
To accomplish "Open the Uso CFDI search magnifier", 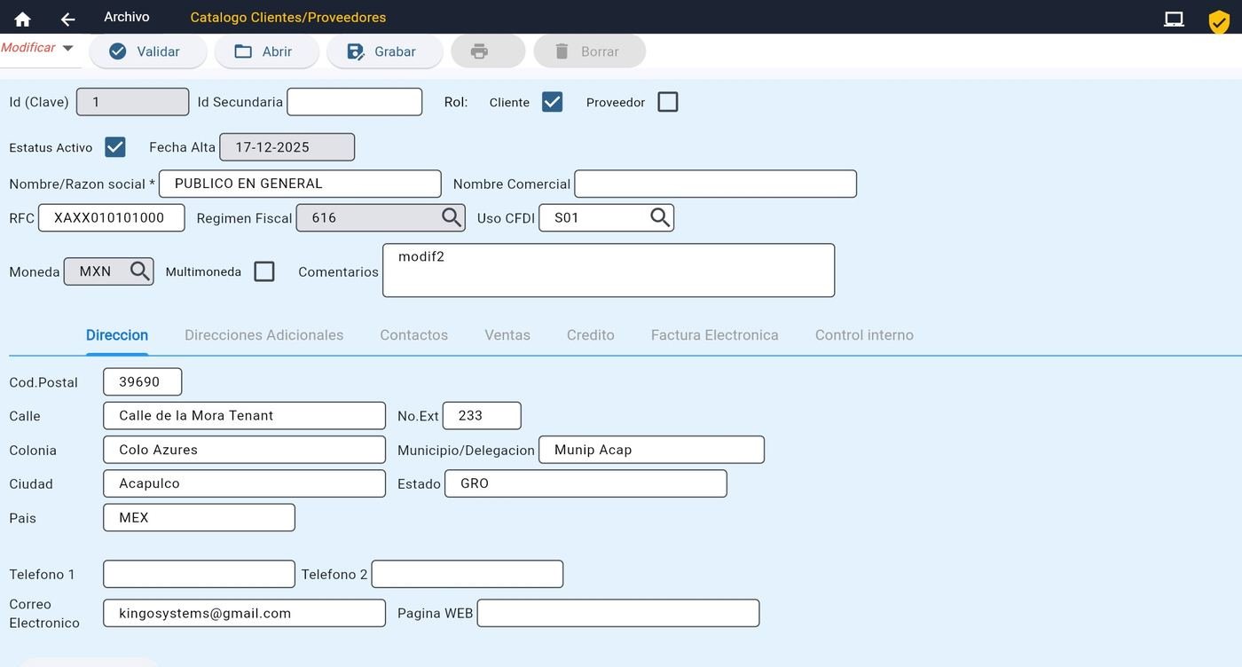I will [x=660, y=217].
